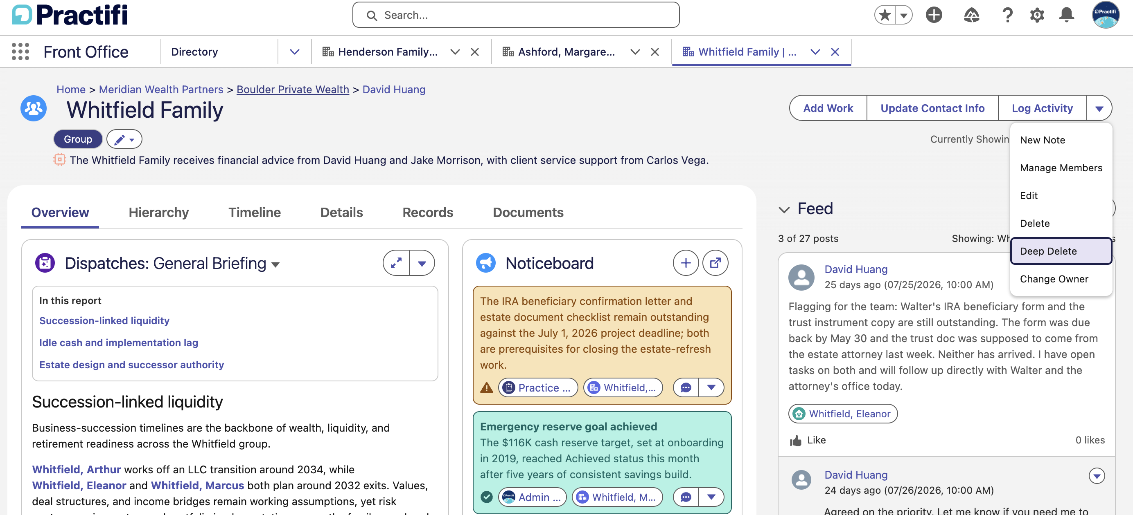Open the help question mark
This screenshot has width=1133, height=515.
point(1007,16)
